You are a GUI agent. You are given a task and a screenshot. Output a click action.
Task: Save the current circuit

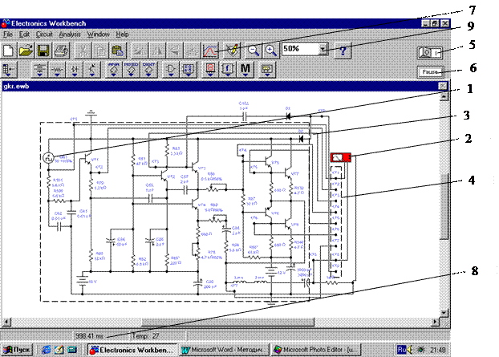(x=43, y=51)
